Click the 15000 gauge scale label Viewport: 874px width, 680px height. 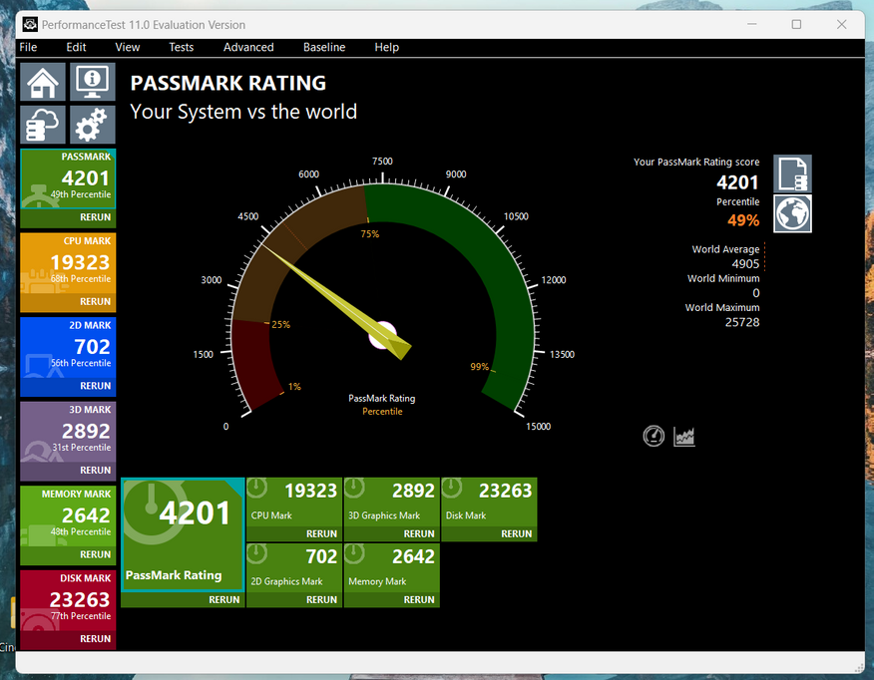(x=538, y=426)
